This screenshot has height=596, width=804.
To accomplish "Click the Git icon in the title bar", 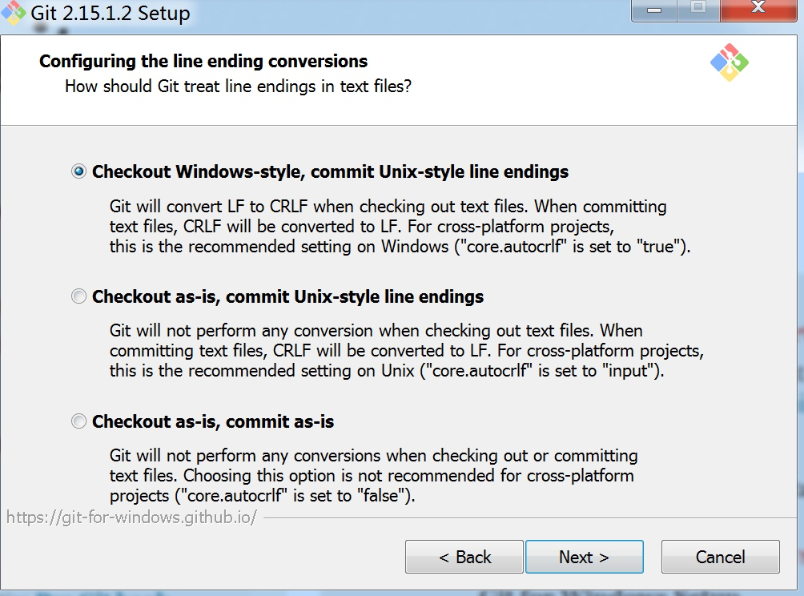I will 13,12.
